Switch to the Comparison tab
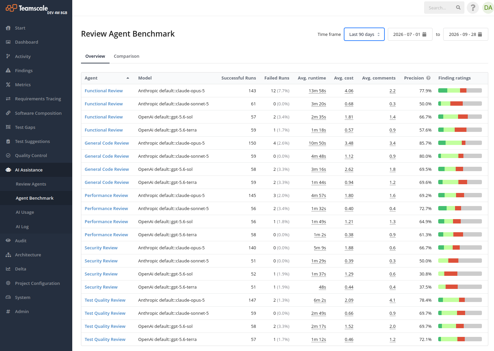The width and height of the screenshot is (494, 351). 126,56
